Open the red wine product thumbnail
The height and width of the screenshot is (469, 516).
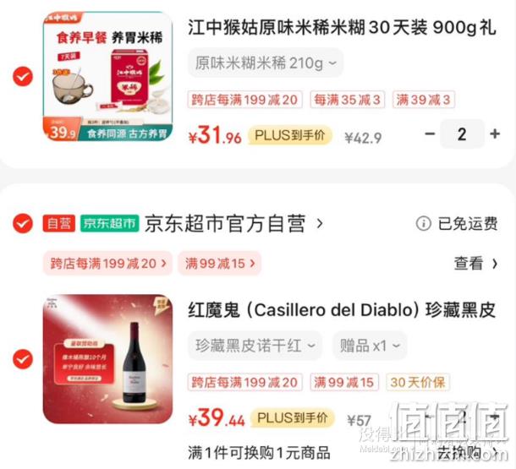(x=107, y=359)
